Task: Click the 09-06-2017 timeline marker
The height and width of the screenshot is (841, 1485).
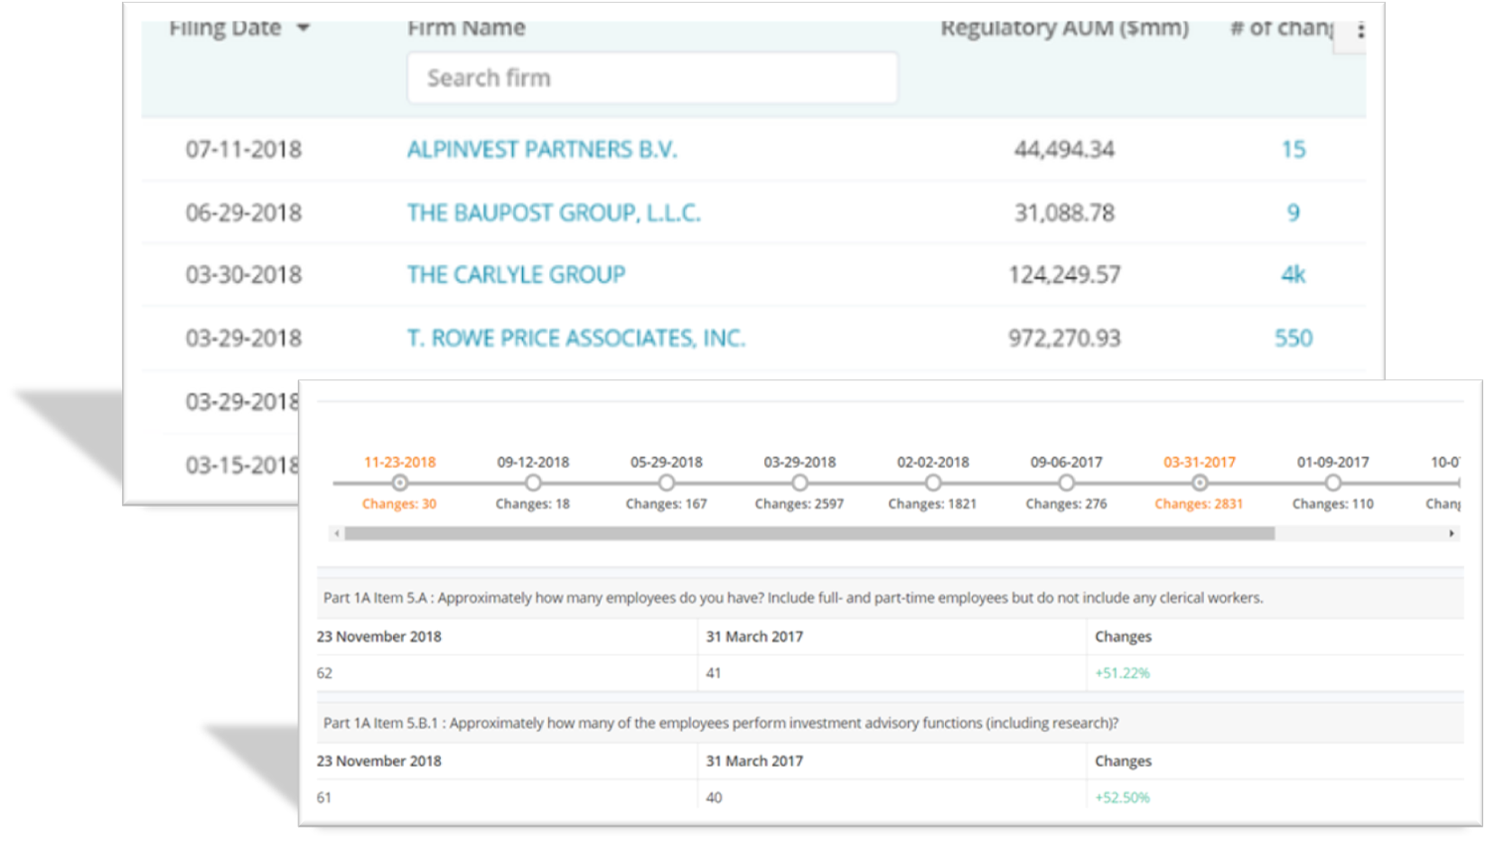Action: [x=1066, y=482]
